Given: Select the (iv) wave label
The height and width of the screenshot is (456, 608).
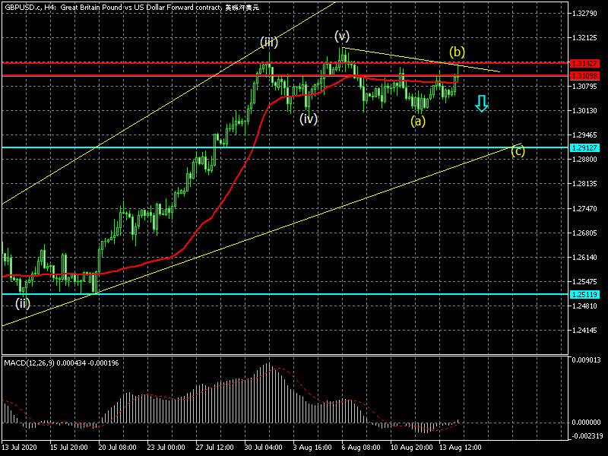Looking at the screenshot, I should pyautogui.click(x=309, y=119).
